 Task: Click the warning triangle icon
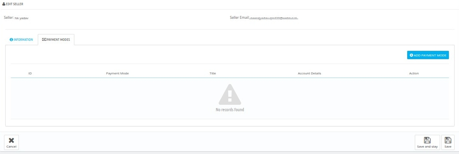(230, 94)
